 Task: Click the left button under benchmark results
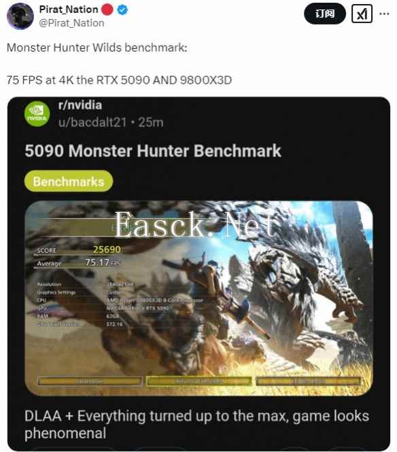click(90, 381)
